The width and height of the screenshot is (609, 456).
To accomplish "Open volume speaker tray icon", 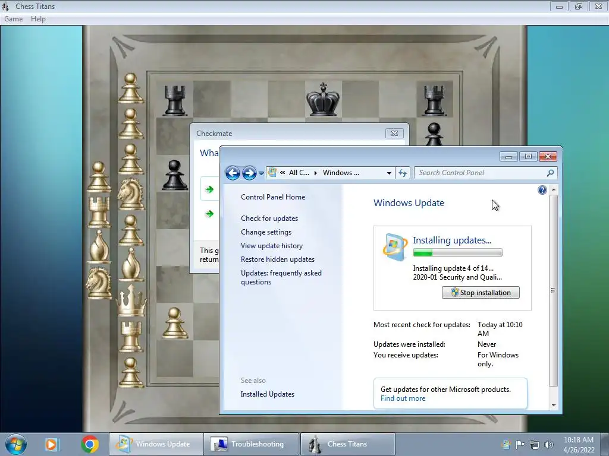I will click(549, 445).
